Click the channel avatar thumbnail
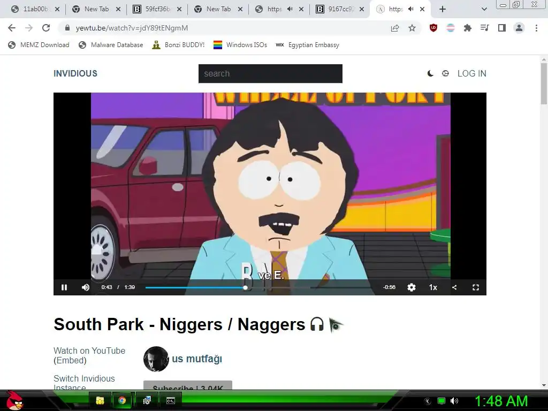The width and height of the screenshot is (548, 411). (x=156, y=359)
